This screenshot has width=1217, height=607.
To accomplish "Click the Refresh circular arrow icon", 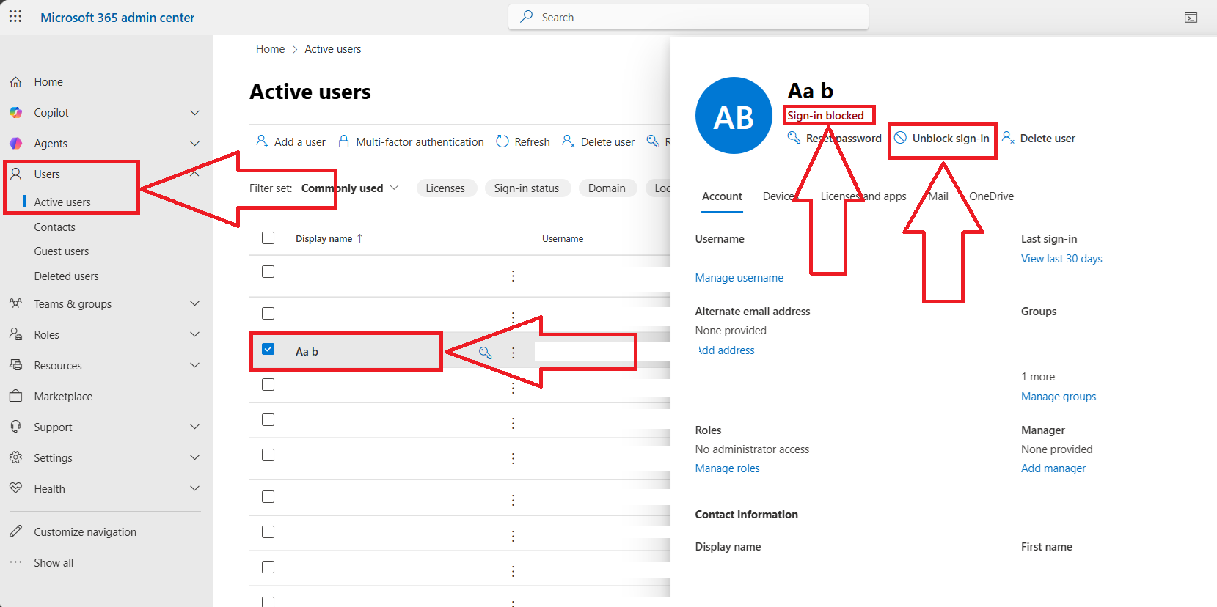I will 502,141.
